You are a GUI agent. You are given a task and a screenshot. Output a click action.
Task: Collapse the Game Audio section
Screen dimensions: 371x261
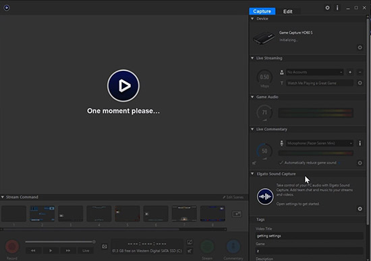click(x=252, y=97)
